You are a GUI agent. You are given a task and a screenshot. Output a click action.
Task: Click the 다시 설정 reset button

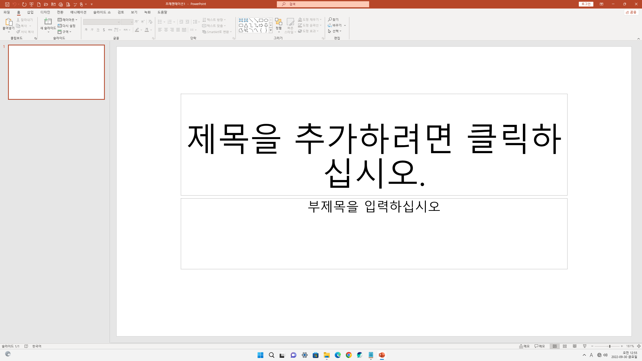point(66,26)
